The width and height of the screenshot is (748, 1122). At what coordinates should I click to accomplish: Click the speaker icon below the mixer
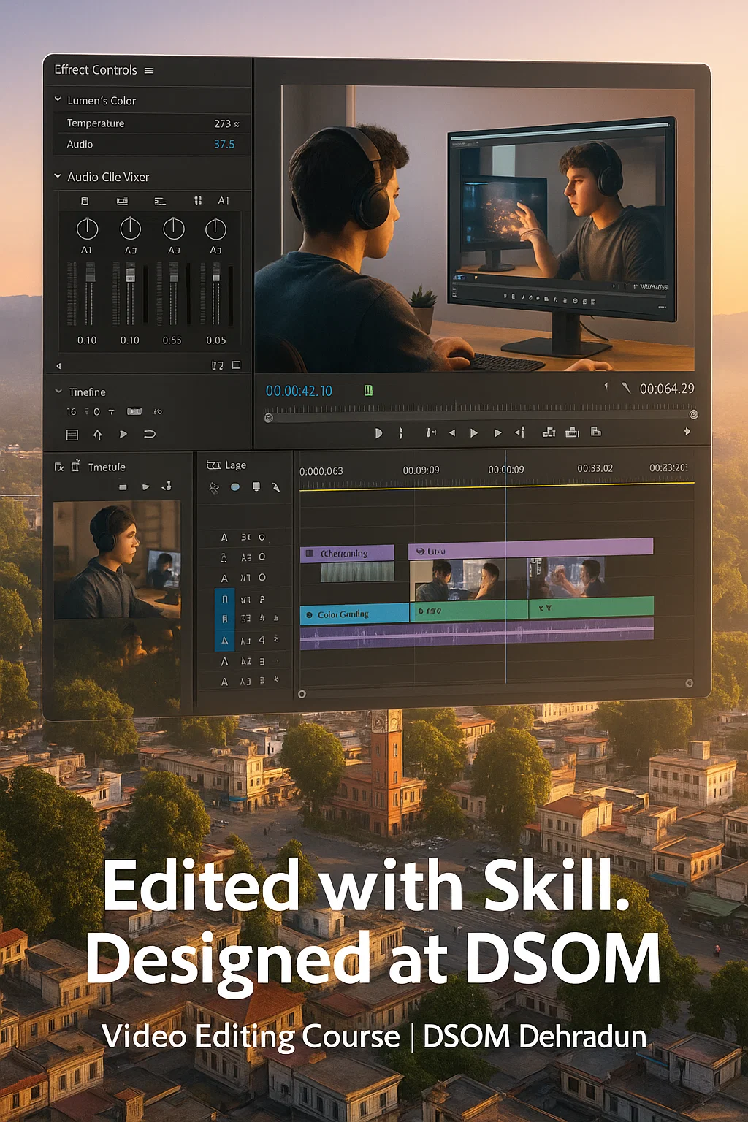click(x=59, y=366)
